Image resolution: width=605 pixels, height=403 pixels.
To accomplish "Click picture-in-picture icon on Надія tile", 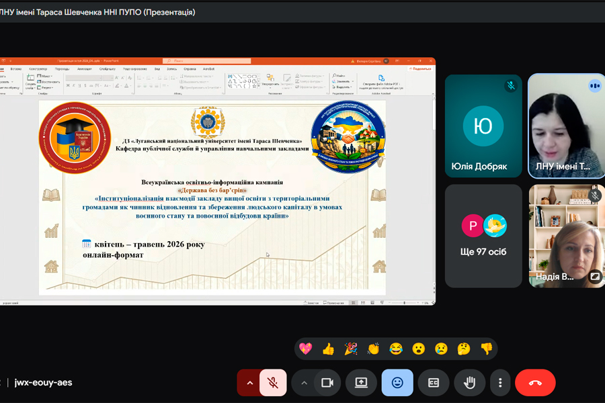I will pyautogui.click(x=595, y=276).
